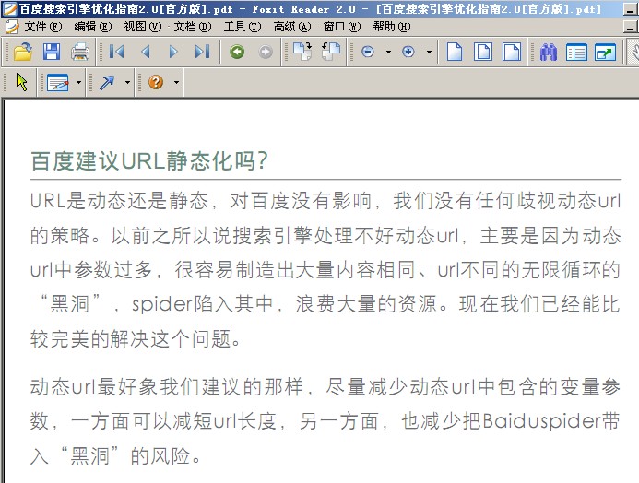Click document icon left of 文件 menu
This screenshot has width=639, height=483.
tap(12, 27)
